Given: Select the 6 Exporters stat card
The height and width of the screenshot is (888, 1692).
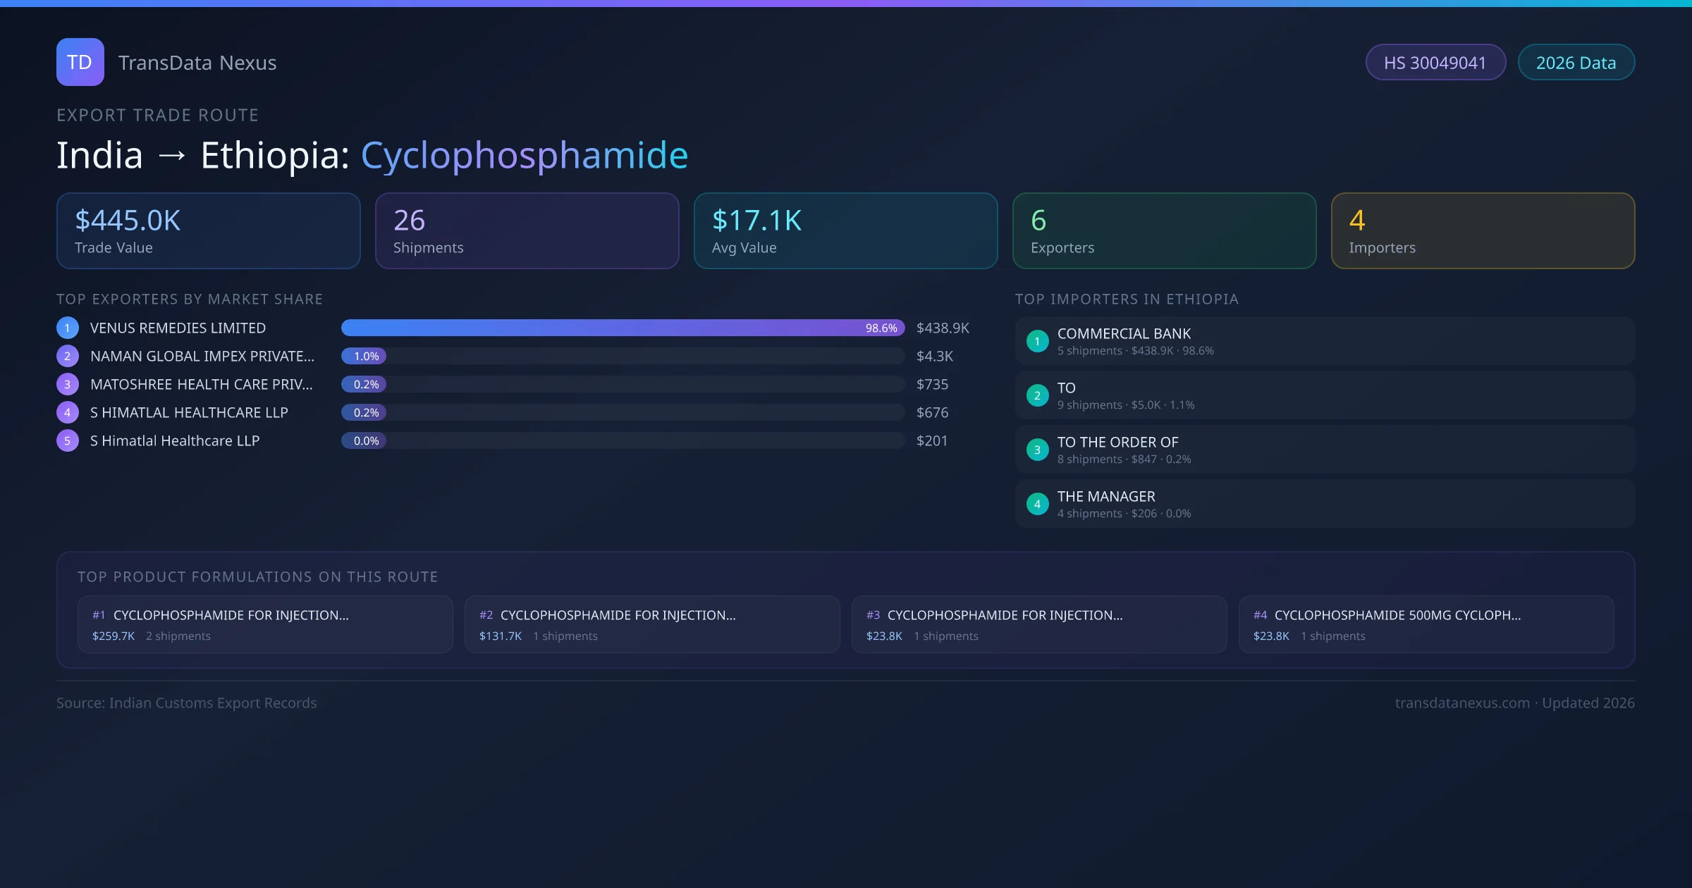Looking at the screenshot, I should pyautogui.click(x=1164, y=230).
